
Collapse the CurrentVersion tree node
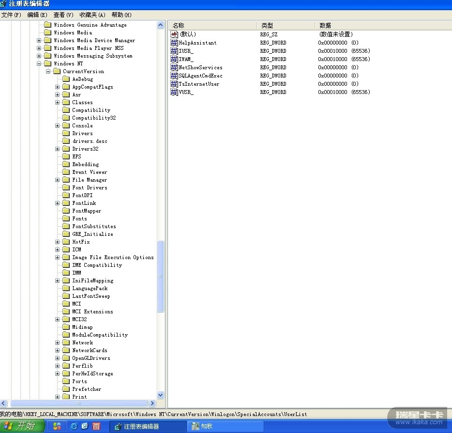point(48,71)
